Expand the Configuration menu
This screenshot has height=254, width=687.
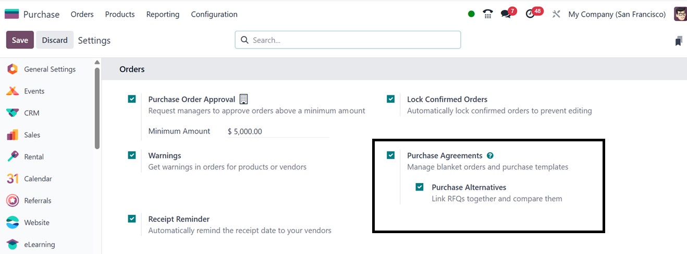[214, 14]
